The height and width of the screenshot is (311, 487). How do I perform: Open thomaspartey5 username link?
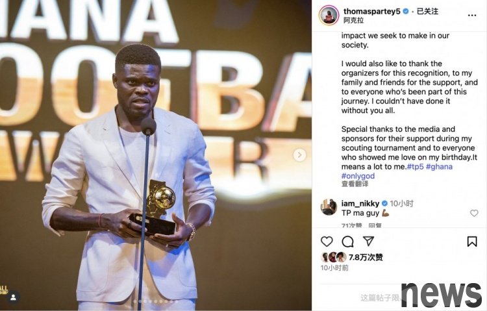click(371, 11)
